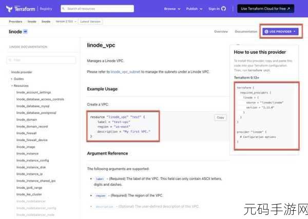The image size is (308, 219).
Task: Open linode_account_settings resource
Action: [x=33, y=92]
